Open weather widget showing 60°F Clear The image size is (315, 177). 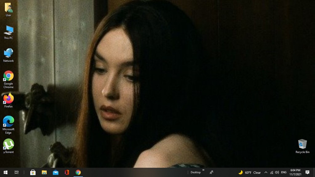pos(249,172)
